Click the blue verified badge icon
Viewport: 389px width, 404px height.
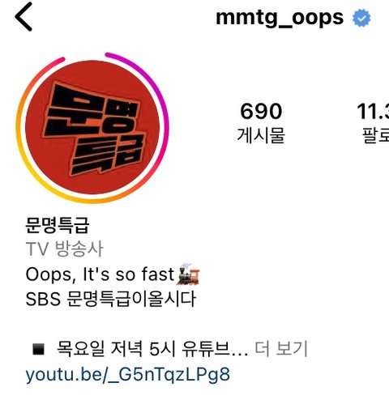[x=361, y=18]
